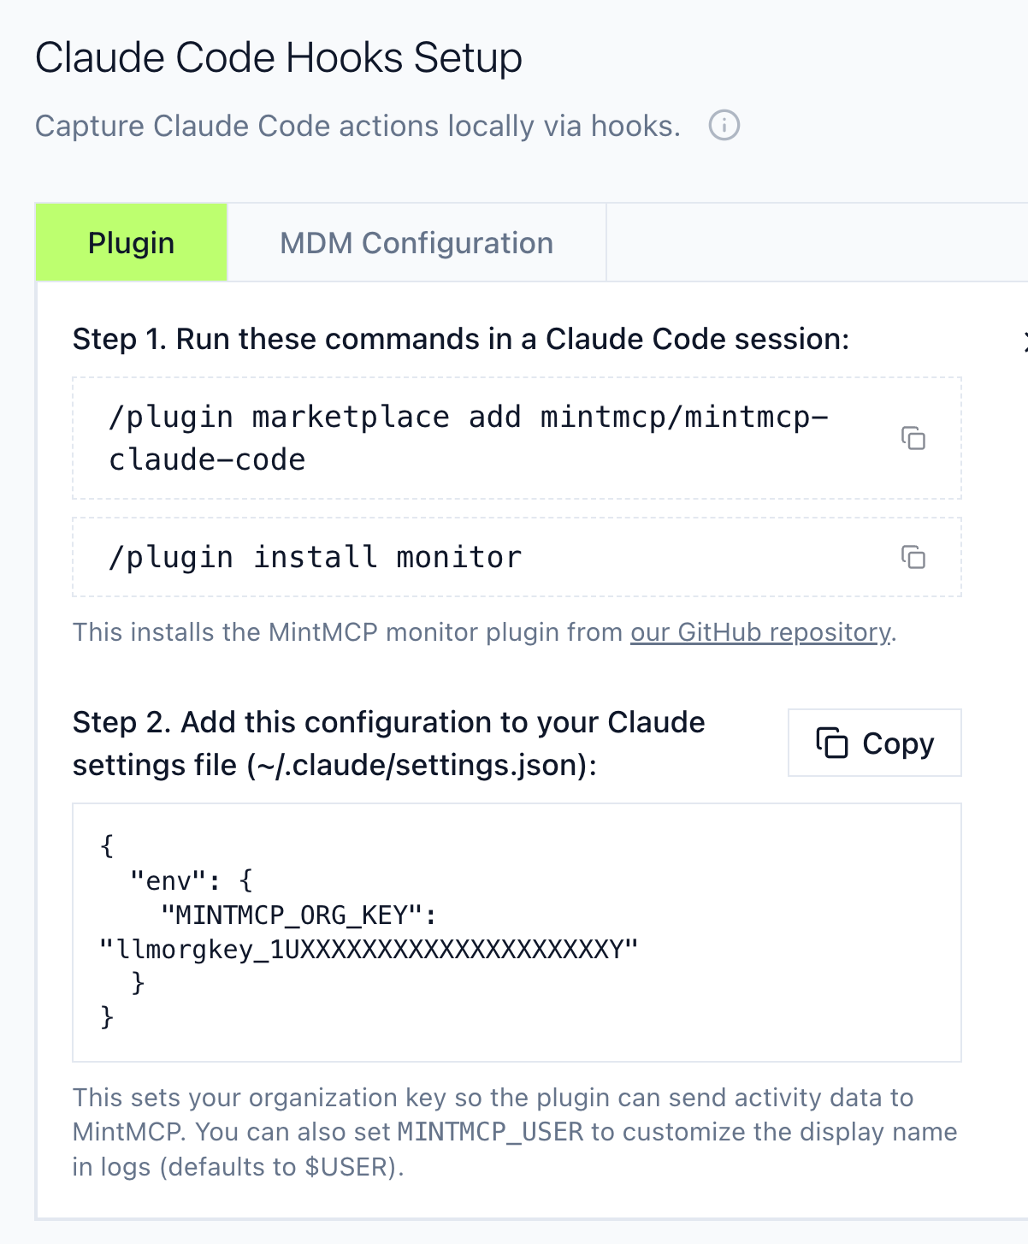Click the organization key explanation paragraph
The image size is (1028, 1244).
click(x=513, y=1132)
